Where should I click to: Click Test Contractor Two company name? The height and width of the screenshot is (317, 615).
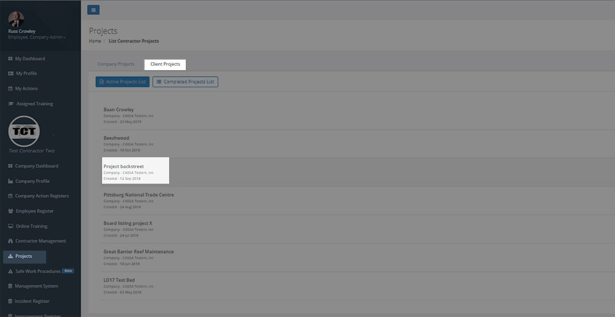coord(31,151)
